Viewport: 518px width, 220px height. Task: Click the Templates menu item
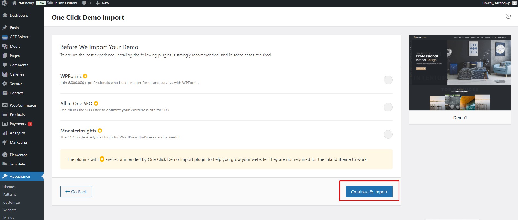click(x=22, y=164)
